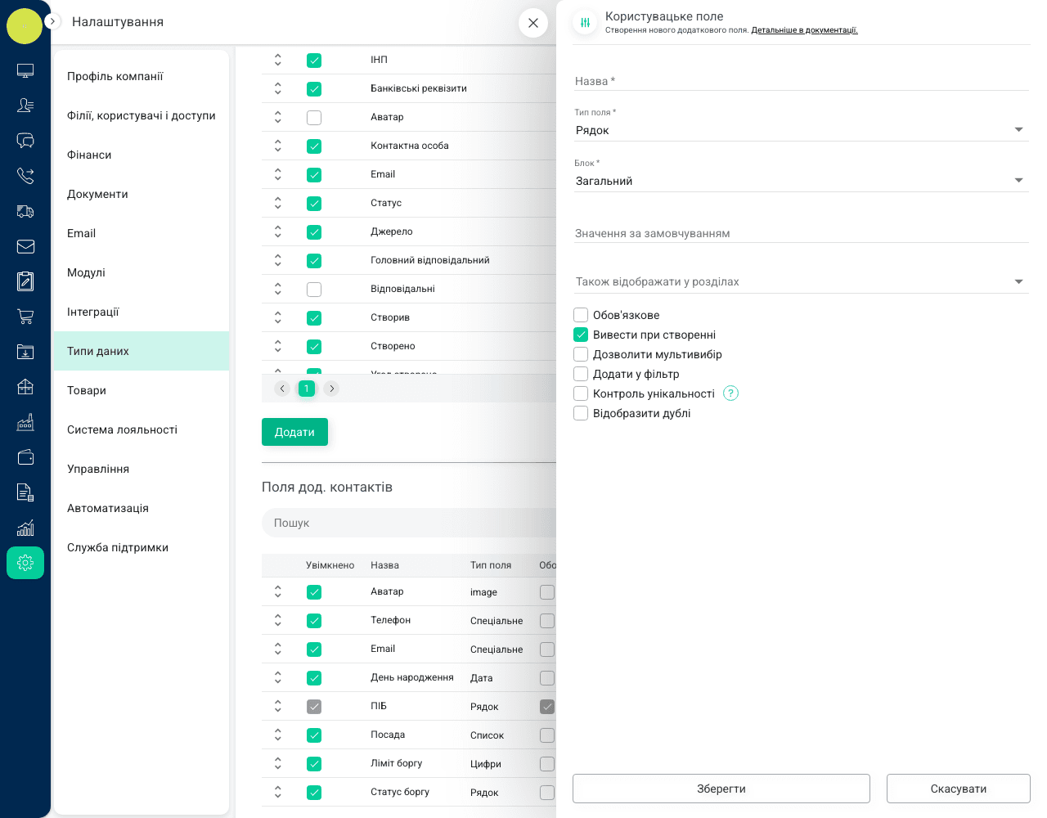Screen dimensions: 1047x818
Task: Open Філії, користувачі і доступи section
Action: click(x=142, y=115)
